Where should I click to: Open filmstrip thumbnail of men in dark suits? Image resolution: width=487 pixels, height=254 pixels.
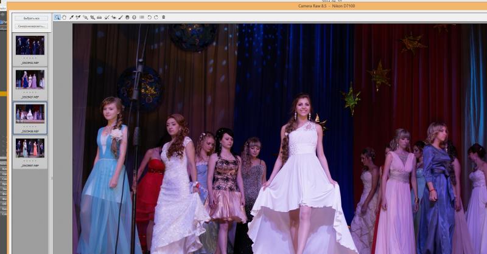point(30,46)
